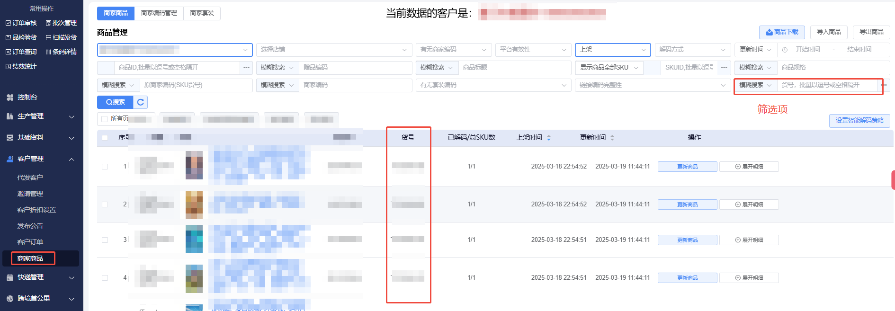Collapse the 客户管理 menu chevron
This screenshot has height=311, width=895.
coord(72,159)
